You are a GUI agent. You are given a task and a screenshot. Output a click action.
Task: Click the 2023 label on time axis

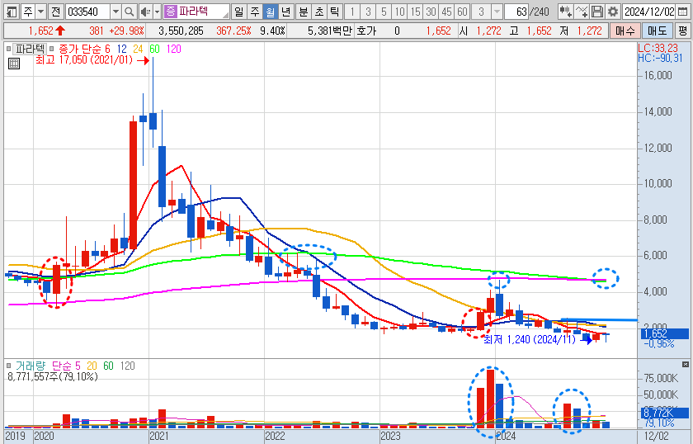point(390,436)
